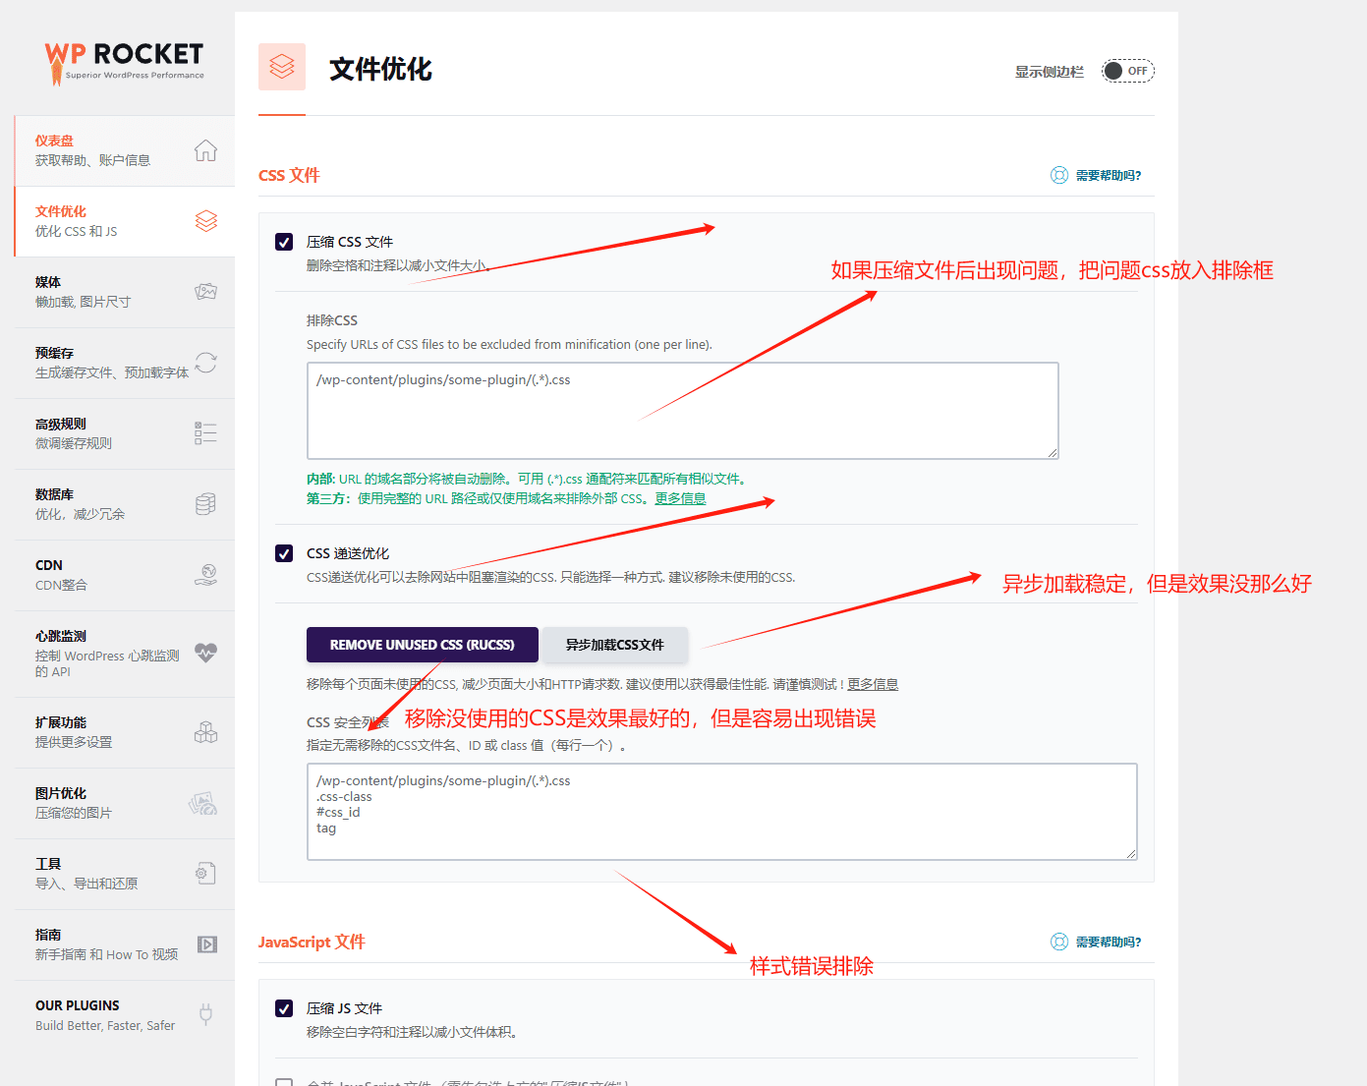
Task: Open 需要帮助吗 link in CSS section
Action: click(x=1107, y=176)
